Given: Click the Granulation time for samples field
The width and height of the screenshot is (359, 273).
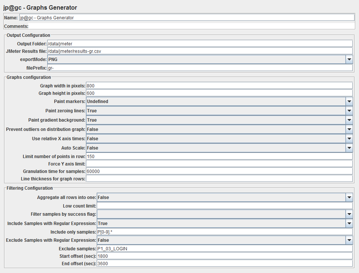Looking at the screenshot, I should (219, 171).
